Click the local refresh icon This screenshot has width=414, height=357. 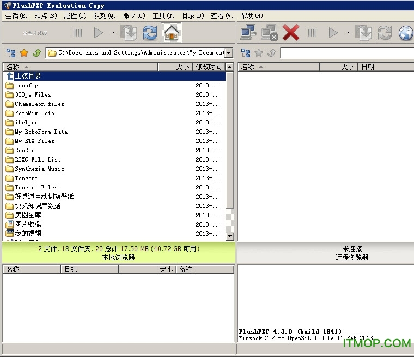click(150, 33)
